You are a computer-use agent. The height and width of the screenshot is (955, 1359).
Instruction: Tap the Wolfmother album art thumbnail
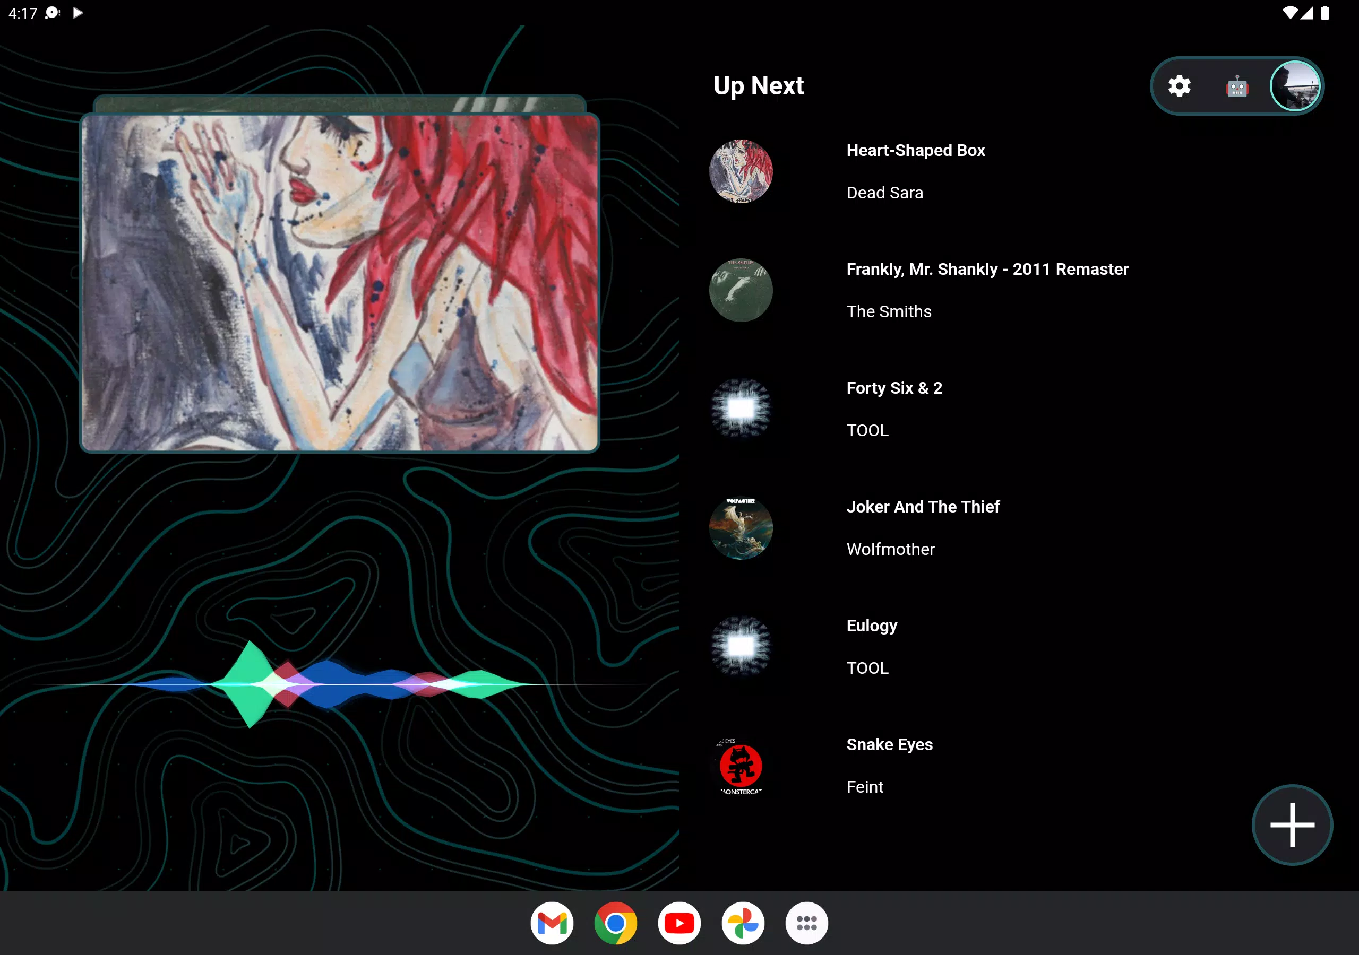(x=741, y=528)
